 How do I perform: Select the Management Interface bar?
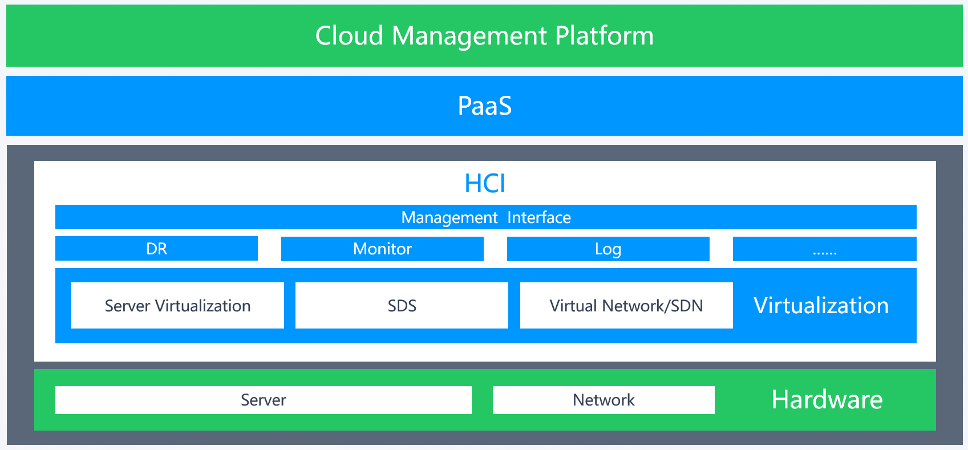click(x=485, y=217)
